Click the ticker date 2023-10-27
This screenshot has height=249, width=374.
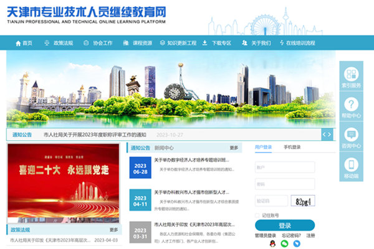click(170, 135)
